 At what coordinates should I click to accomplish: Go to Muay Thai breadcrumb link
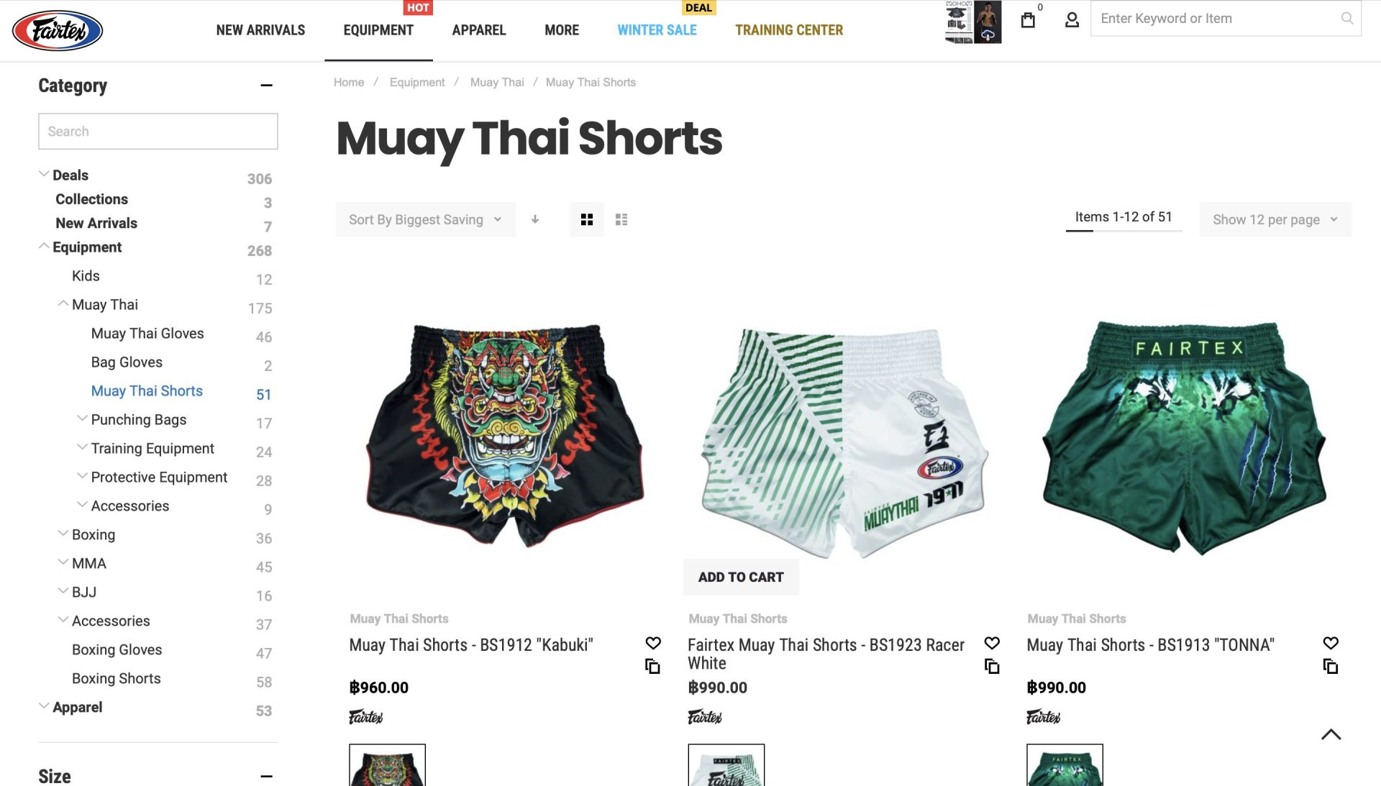pos(497,82)
